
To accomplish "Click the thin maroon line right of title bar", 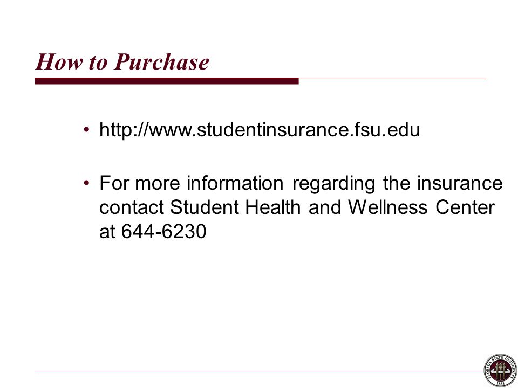I will 392,78.
